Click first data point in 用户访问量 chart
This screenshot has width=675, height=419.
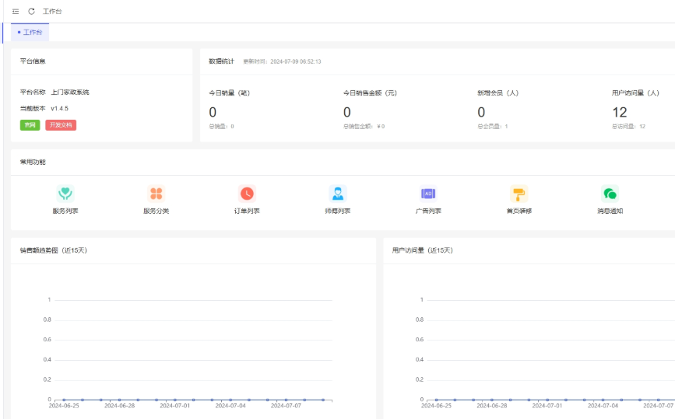click(x=436, y=400)
